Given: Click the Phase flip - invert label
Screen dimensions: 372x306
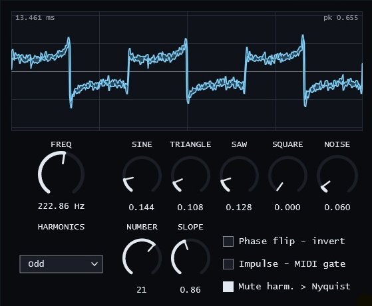Looking at the screenshot, I should (292, 241).
